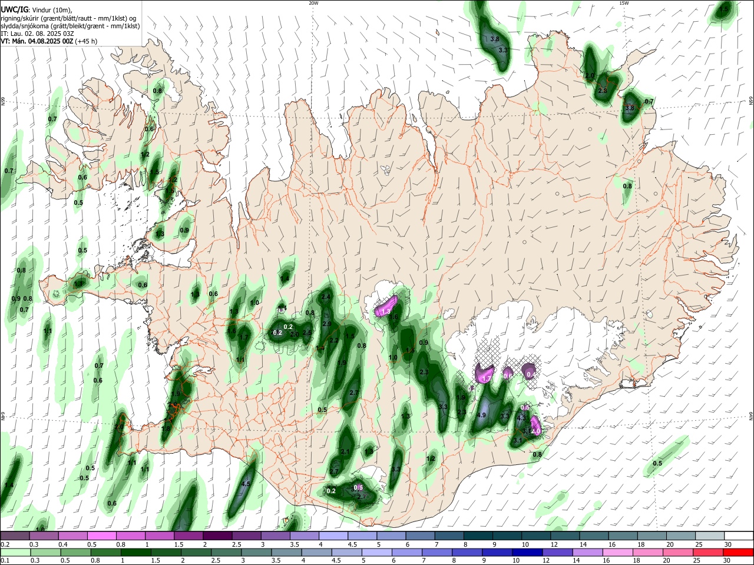754x565 pixels.
Task: Click the 15W longitude label
Action: [624, 3]
